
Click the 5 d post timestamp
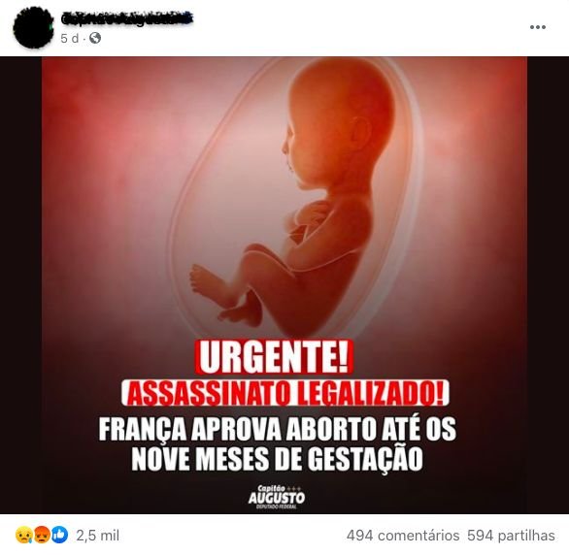click(x=69, y=39)
